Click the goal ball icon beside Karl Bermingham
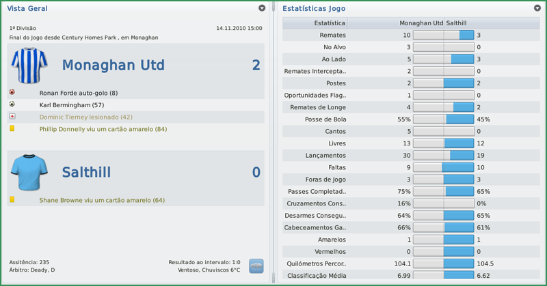The width and height of the screenshot is (547, 286). coord(12,104)
